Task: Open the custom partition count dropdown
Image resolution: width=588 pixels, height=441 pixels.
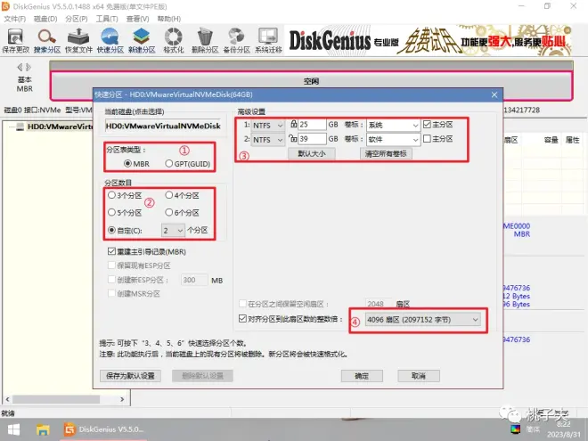Action: pyautogui.click(x=173, y=230)
